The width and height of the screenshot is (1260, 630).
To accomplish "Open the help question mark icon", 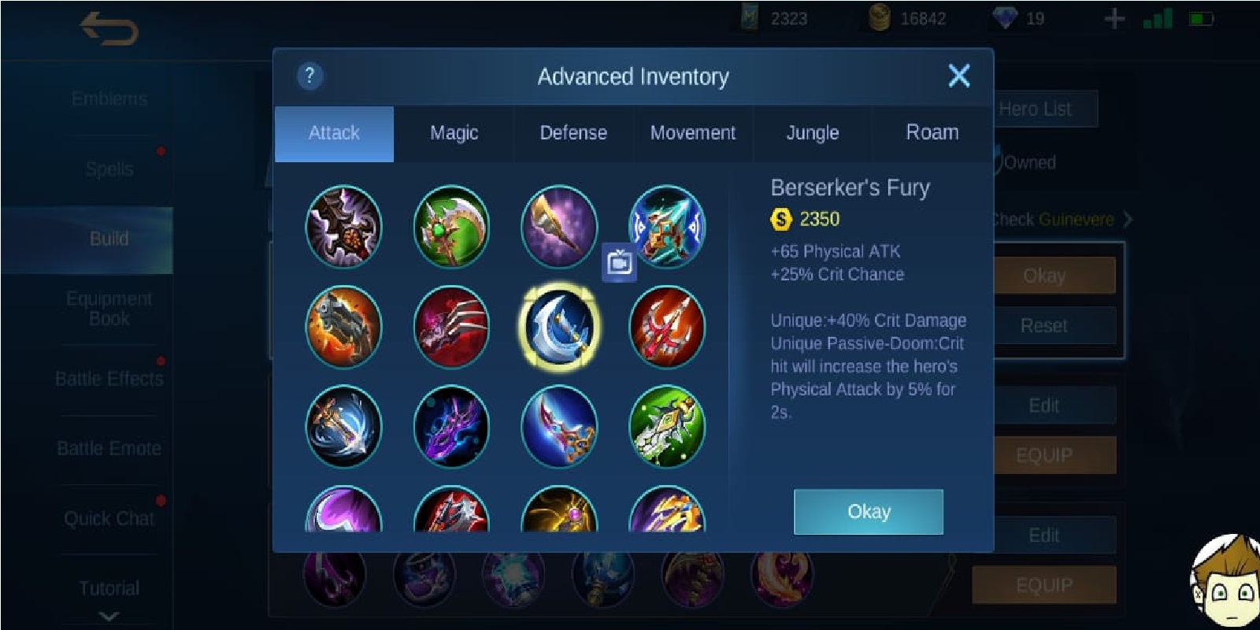I will click(x=309, y=76).
